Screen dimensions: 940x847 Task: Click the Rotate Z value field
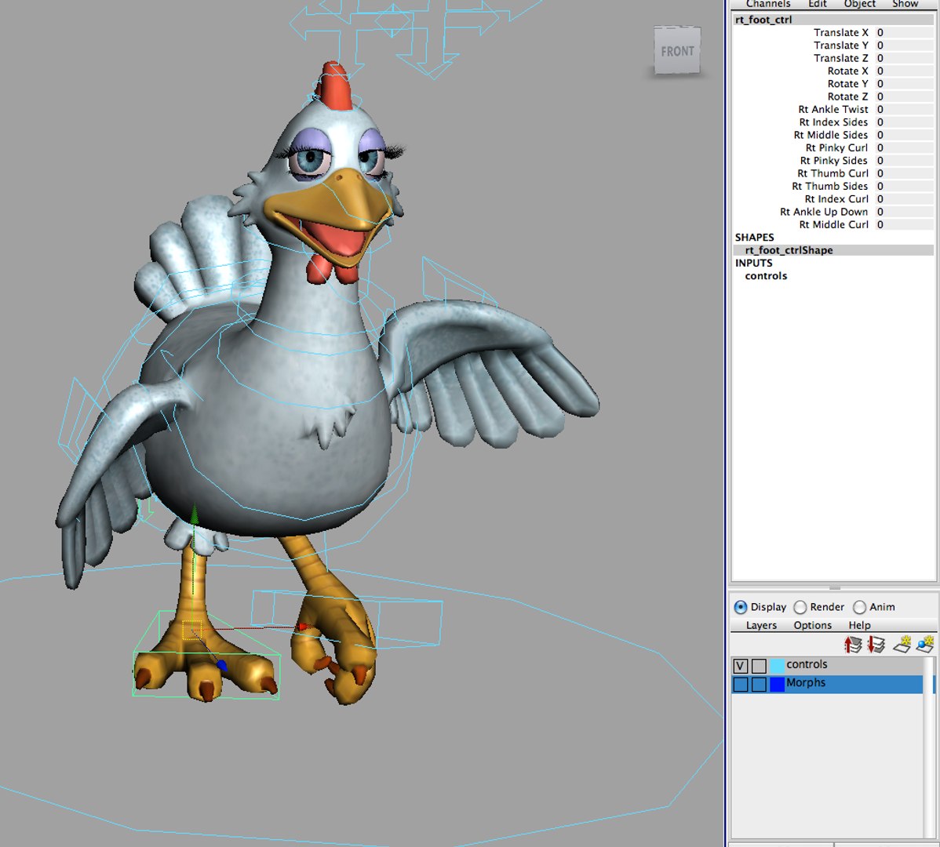(x=903, y=96)
